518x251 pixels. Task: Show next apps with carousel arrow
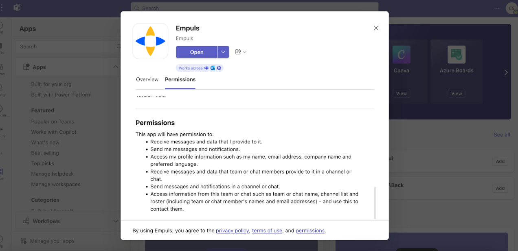[506, 73]
